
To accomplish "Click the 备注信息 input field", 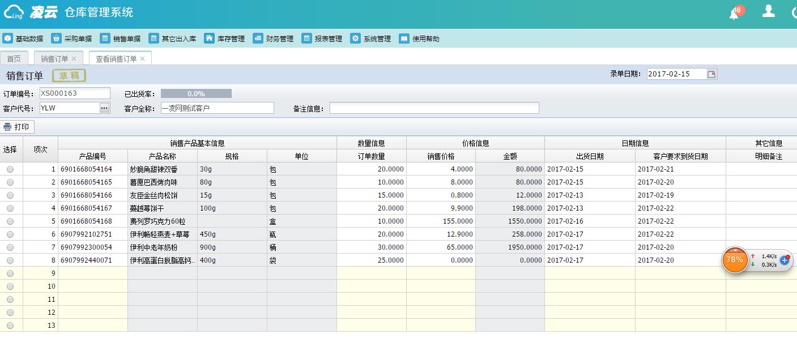I will [434, 108].
